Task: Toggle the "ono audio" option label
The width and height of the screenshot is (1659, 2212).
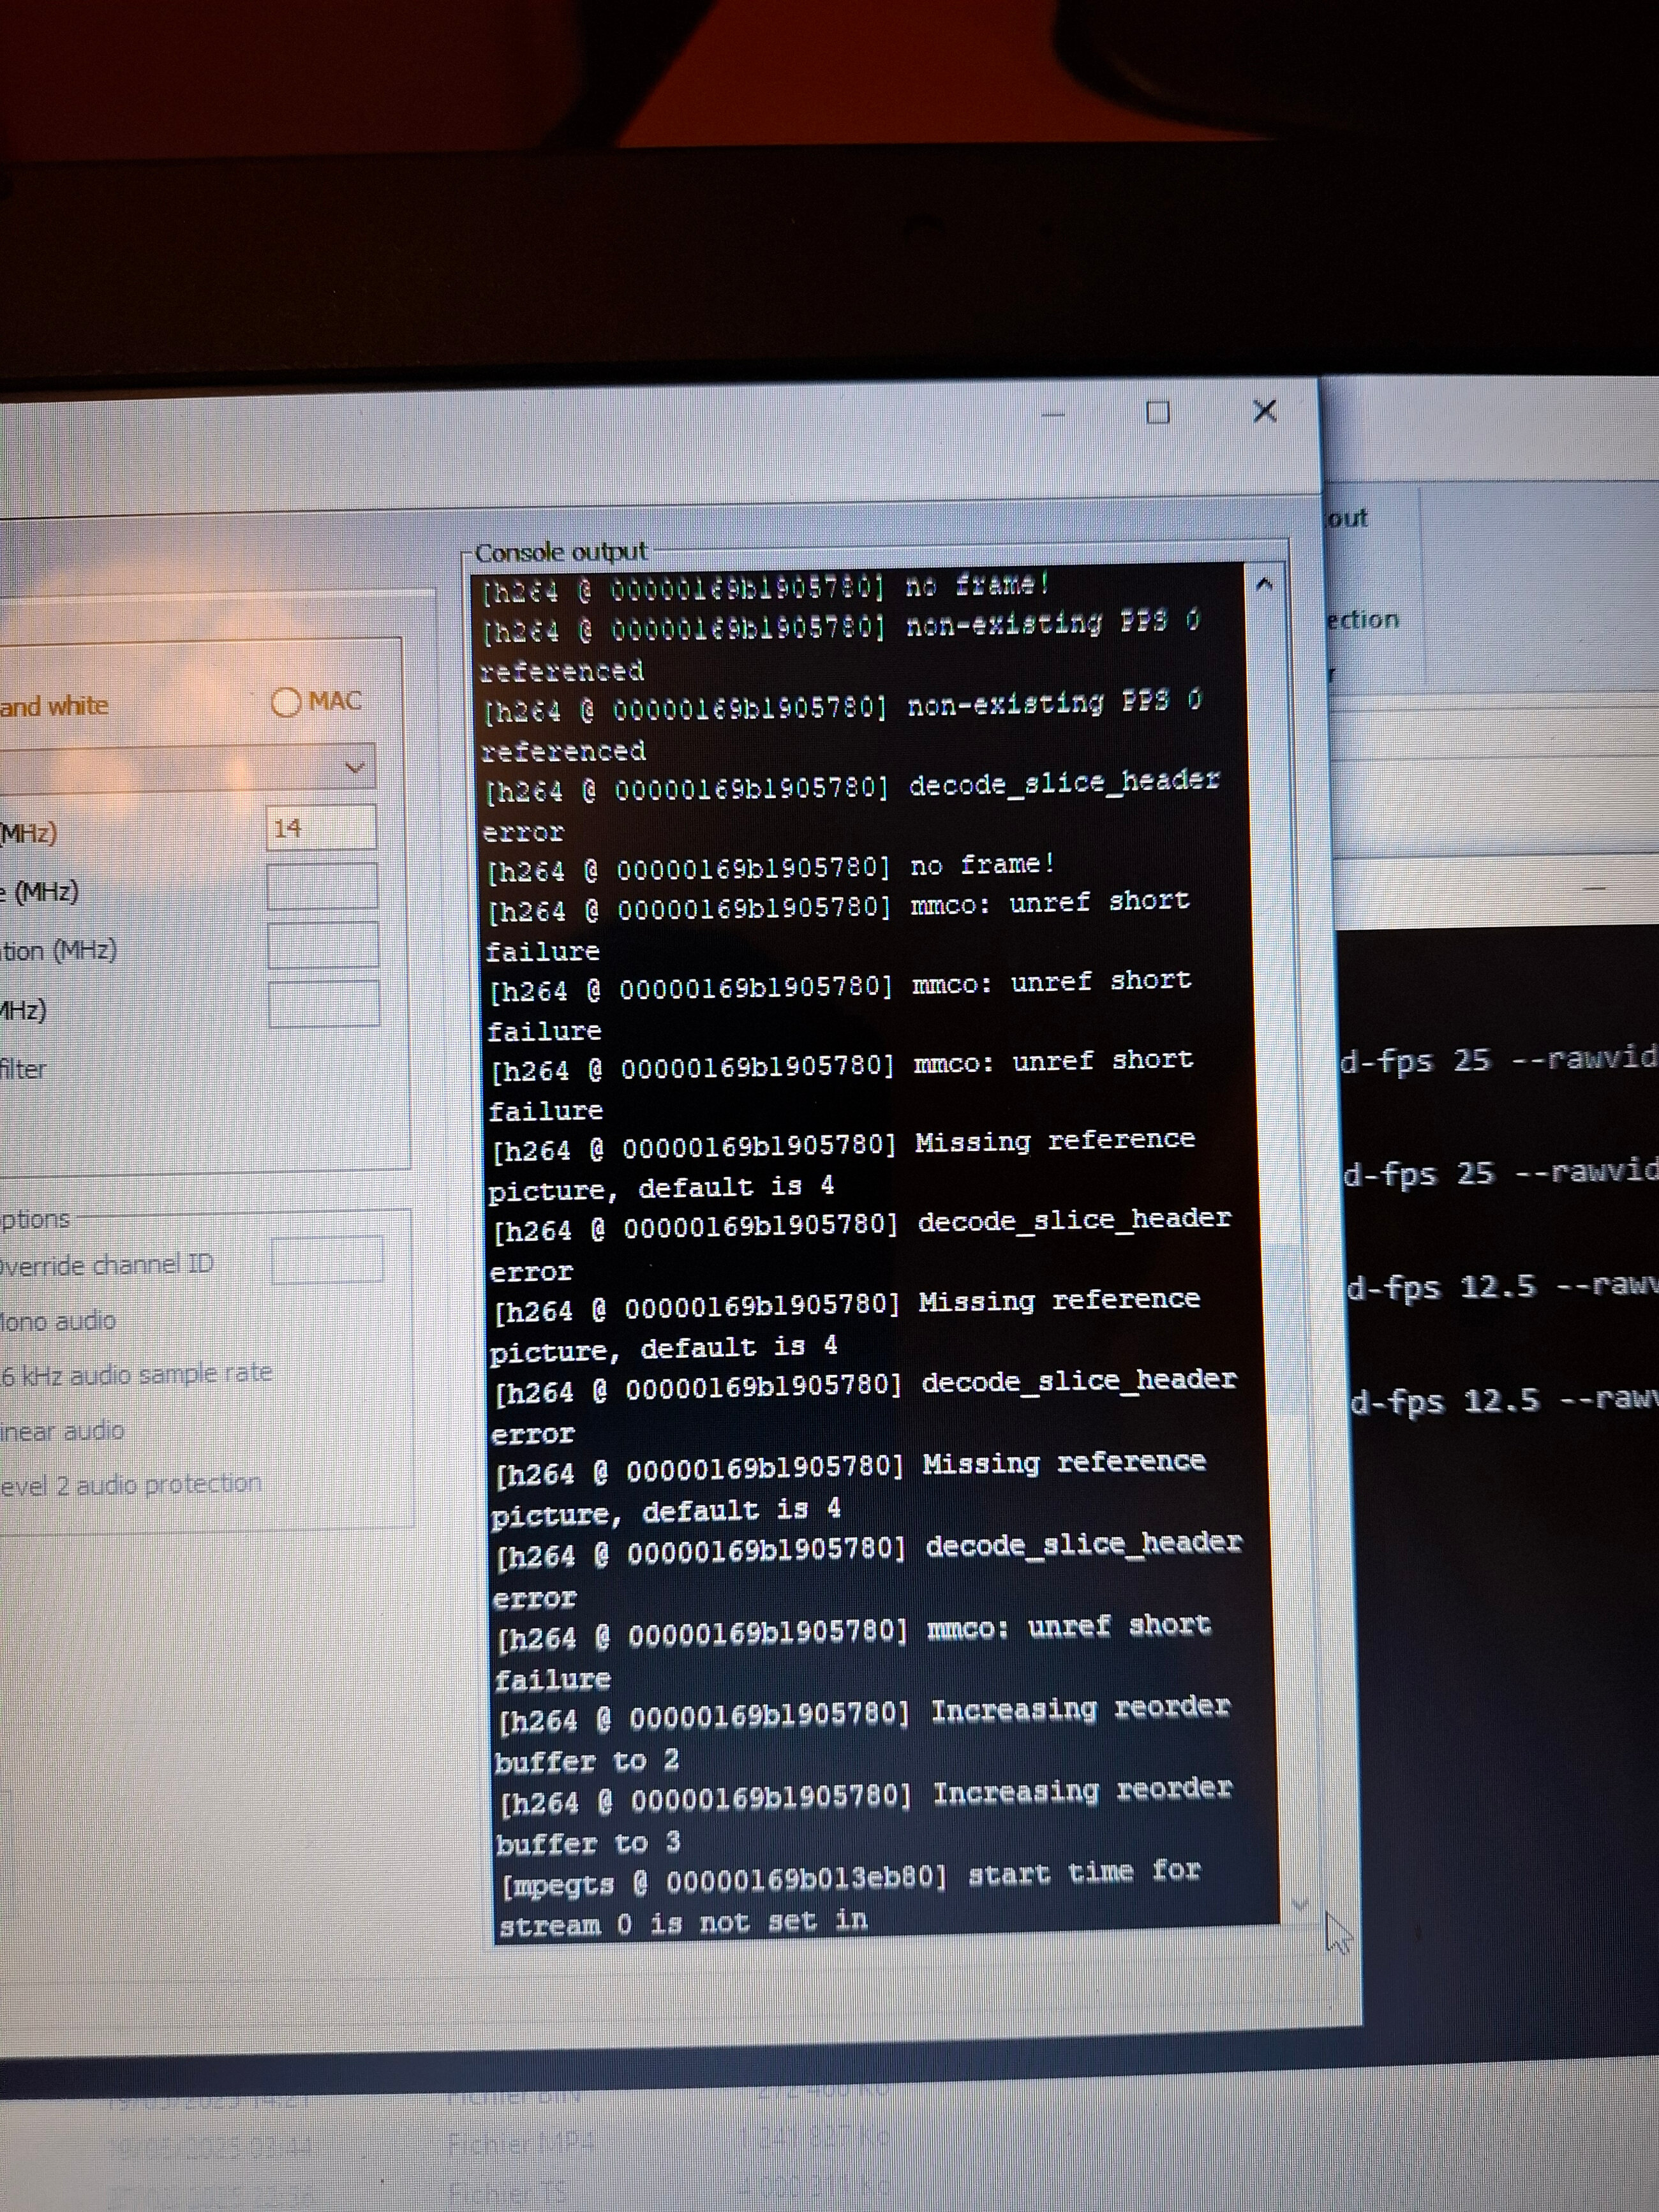Action: click(58, 1321)
